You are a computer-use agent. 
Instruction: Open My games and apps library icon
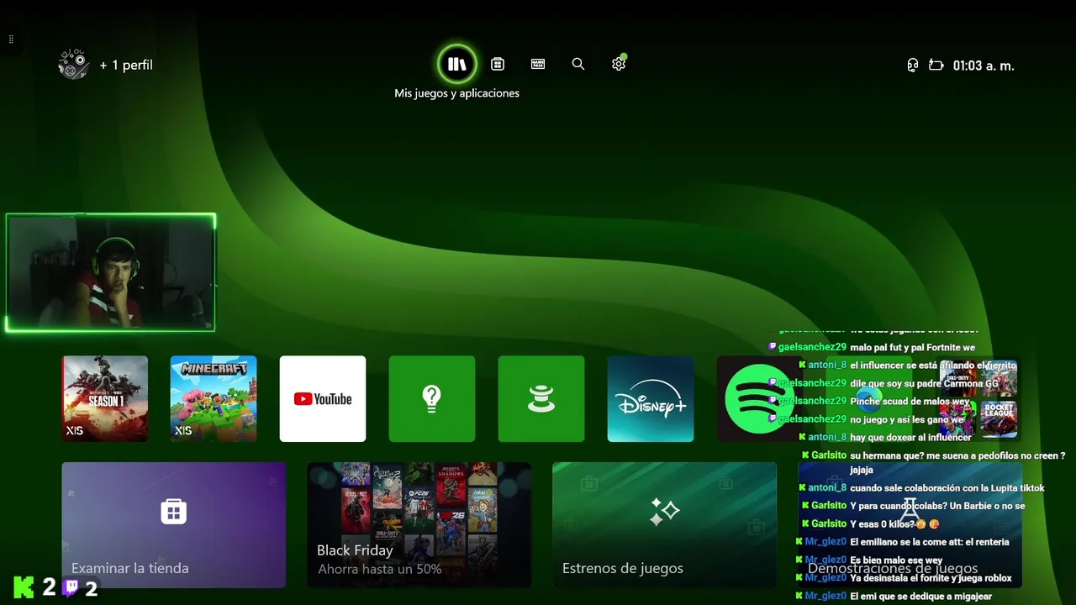[x=456, y=64]
